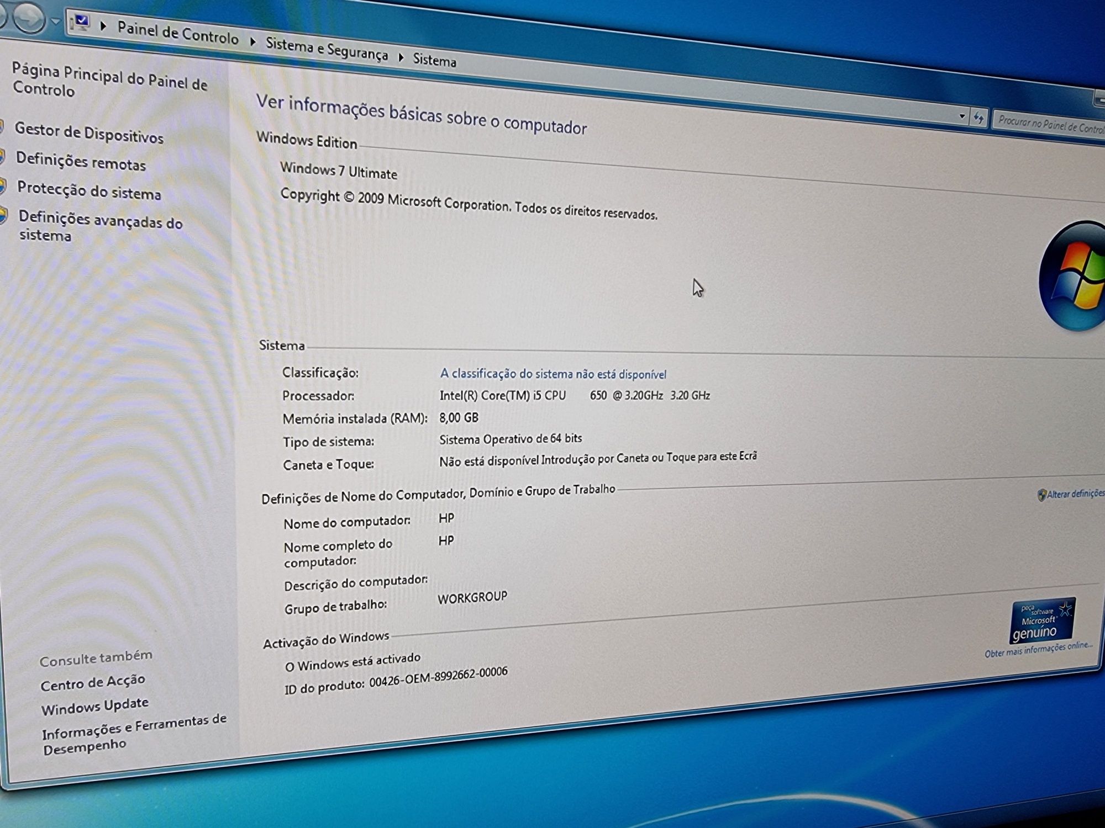Open Protecção do sistema
1105x828 pixels.
point(89,190)
